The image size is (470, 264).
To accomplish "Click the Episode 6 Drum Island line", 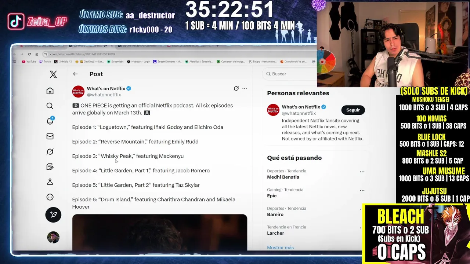I will click(x=153, y=203).
